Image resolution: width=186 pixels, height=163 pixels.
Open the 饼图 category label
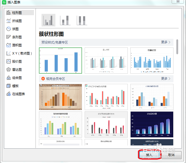coord(15,29)
